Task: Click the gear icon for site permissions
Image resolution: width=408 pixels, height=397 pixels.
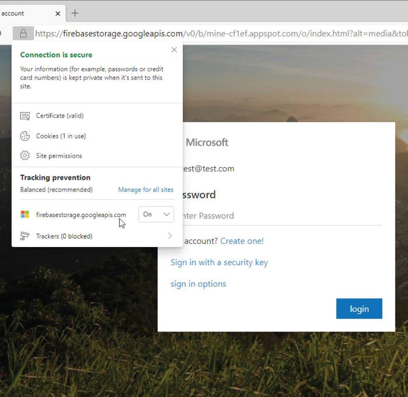Action: click(25, 156)
